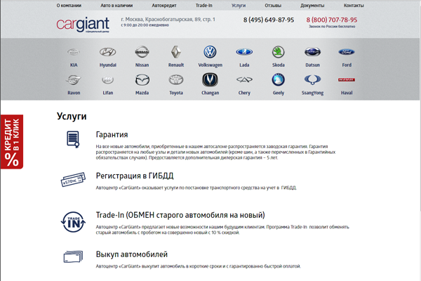Open the Haval brand logo

coord(347,81)
